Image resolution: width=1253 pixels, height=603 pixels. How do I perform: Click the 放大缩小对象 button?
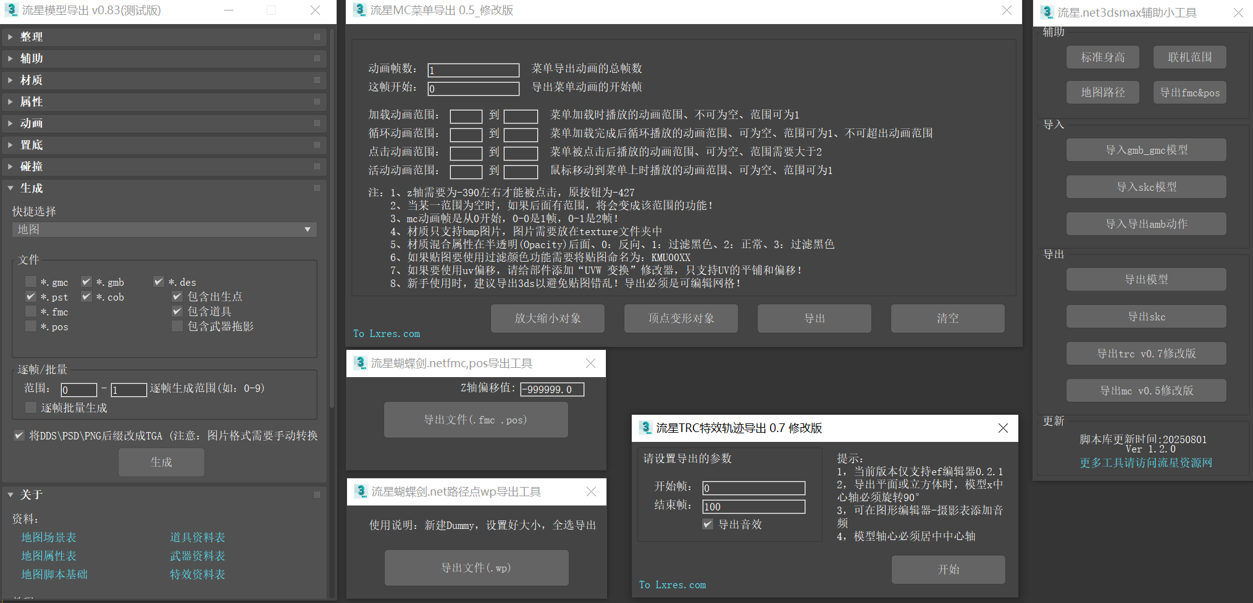pyautogui.click(x=548, y=318)
